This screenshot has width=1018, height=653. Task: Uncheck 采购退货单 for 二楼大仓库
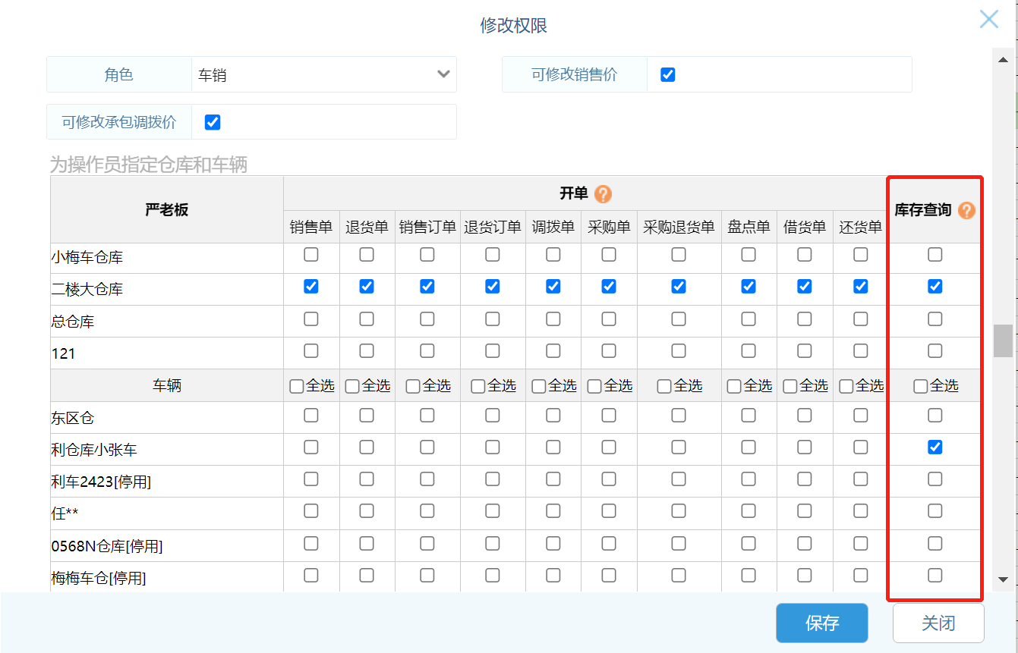[x=679, y=287]
